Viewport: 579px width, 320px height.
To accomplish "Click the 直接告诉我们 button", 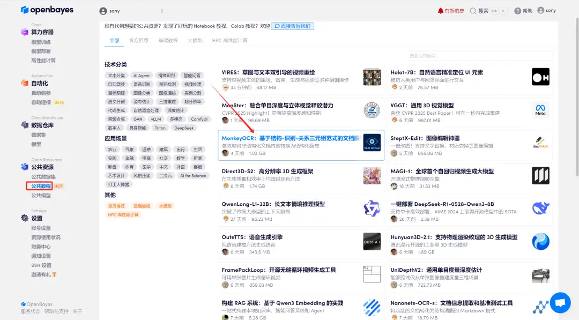I will click(x=293, y=26).
